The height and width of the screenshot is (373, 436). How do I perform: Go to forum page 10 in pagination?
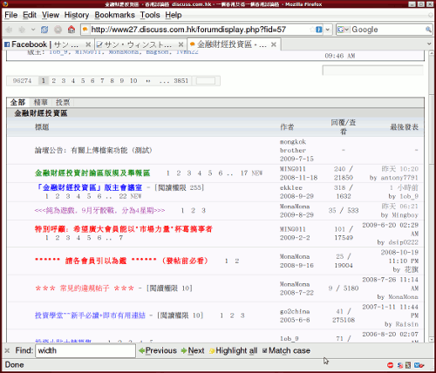pos(133,81)
